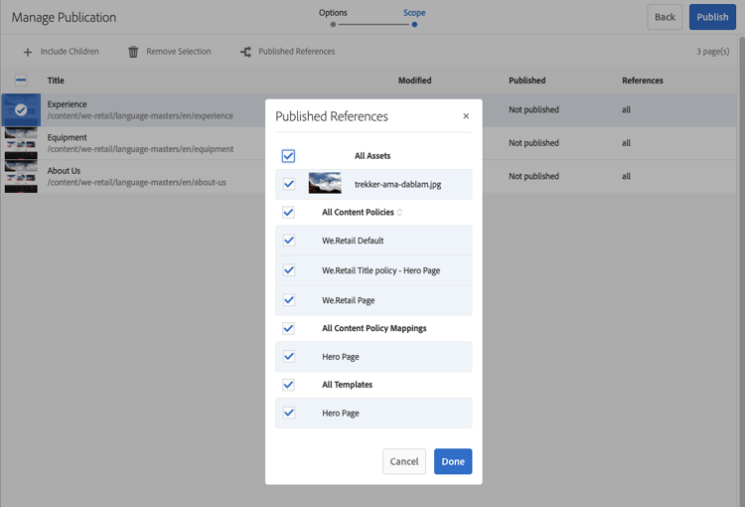Click the About Us page title

pos(64,171)
